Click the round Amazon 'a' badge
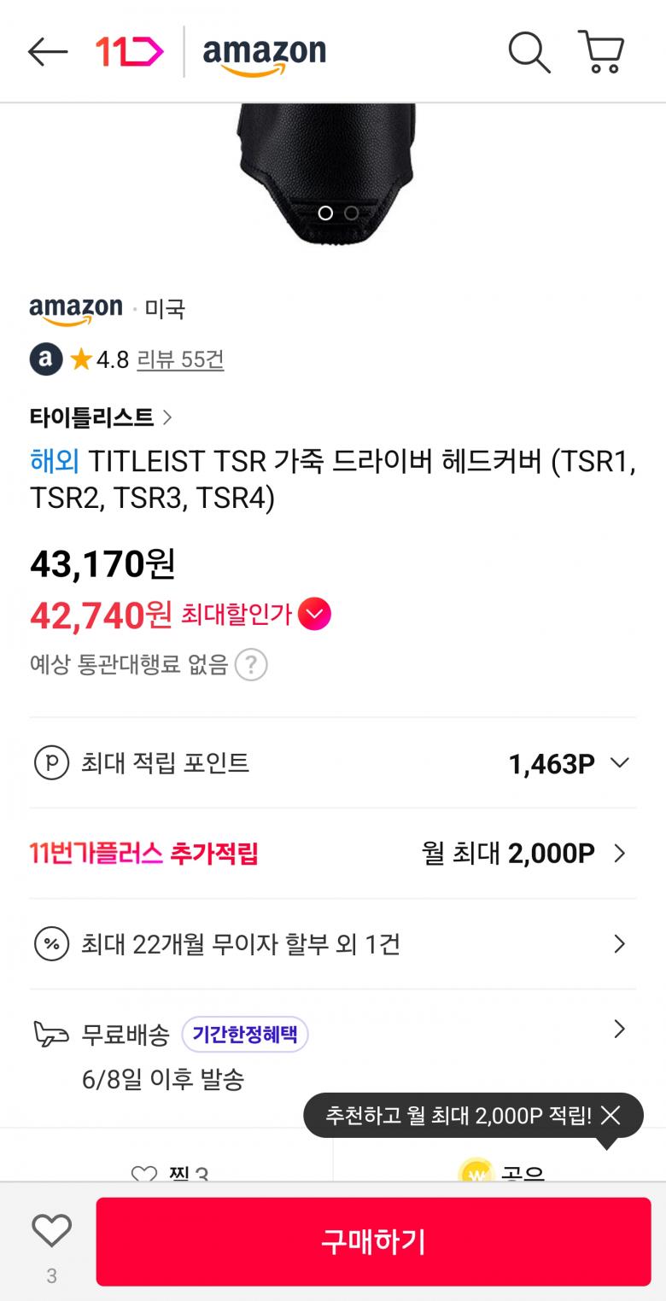 [x=46, y=359]
